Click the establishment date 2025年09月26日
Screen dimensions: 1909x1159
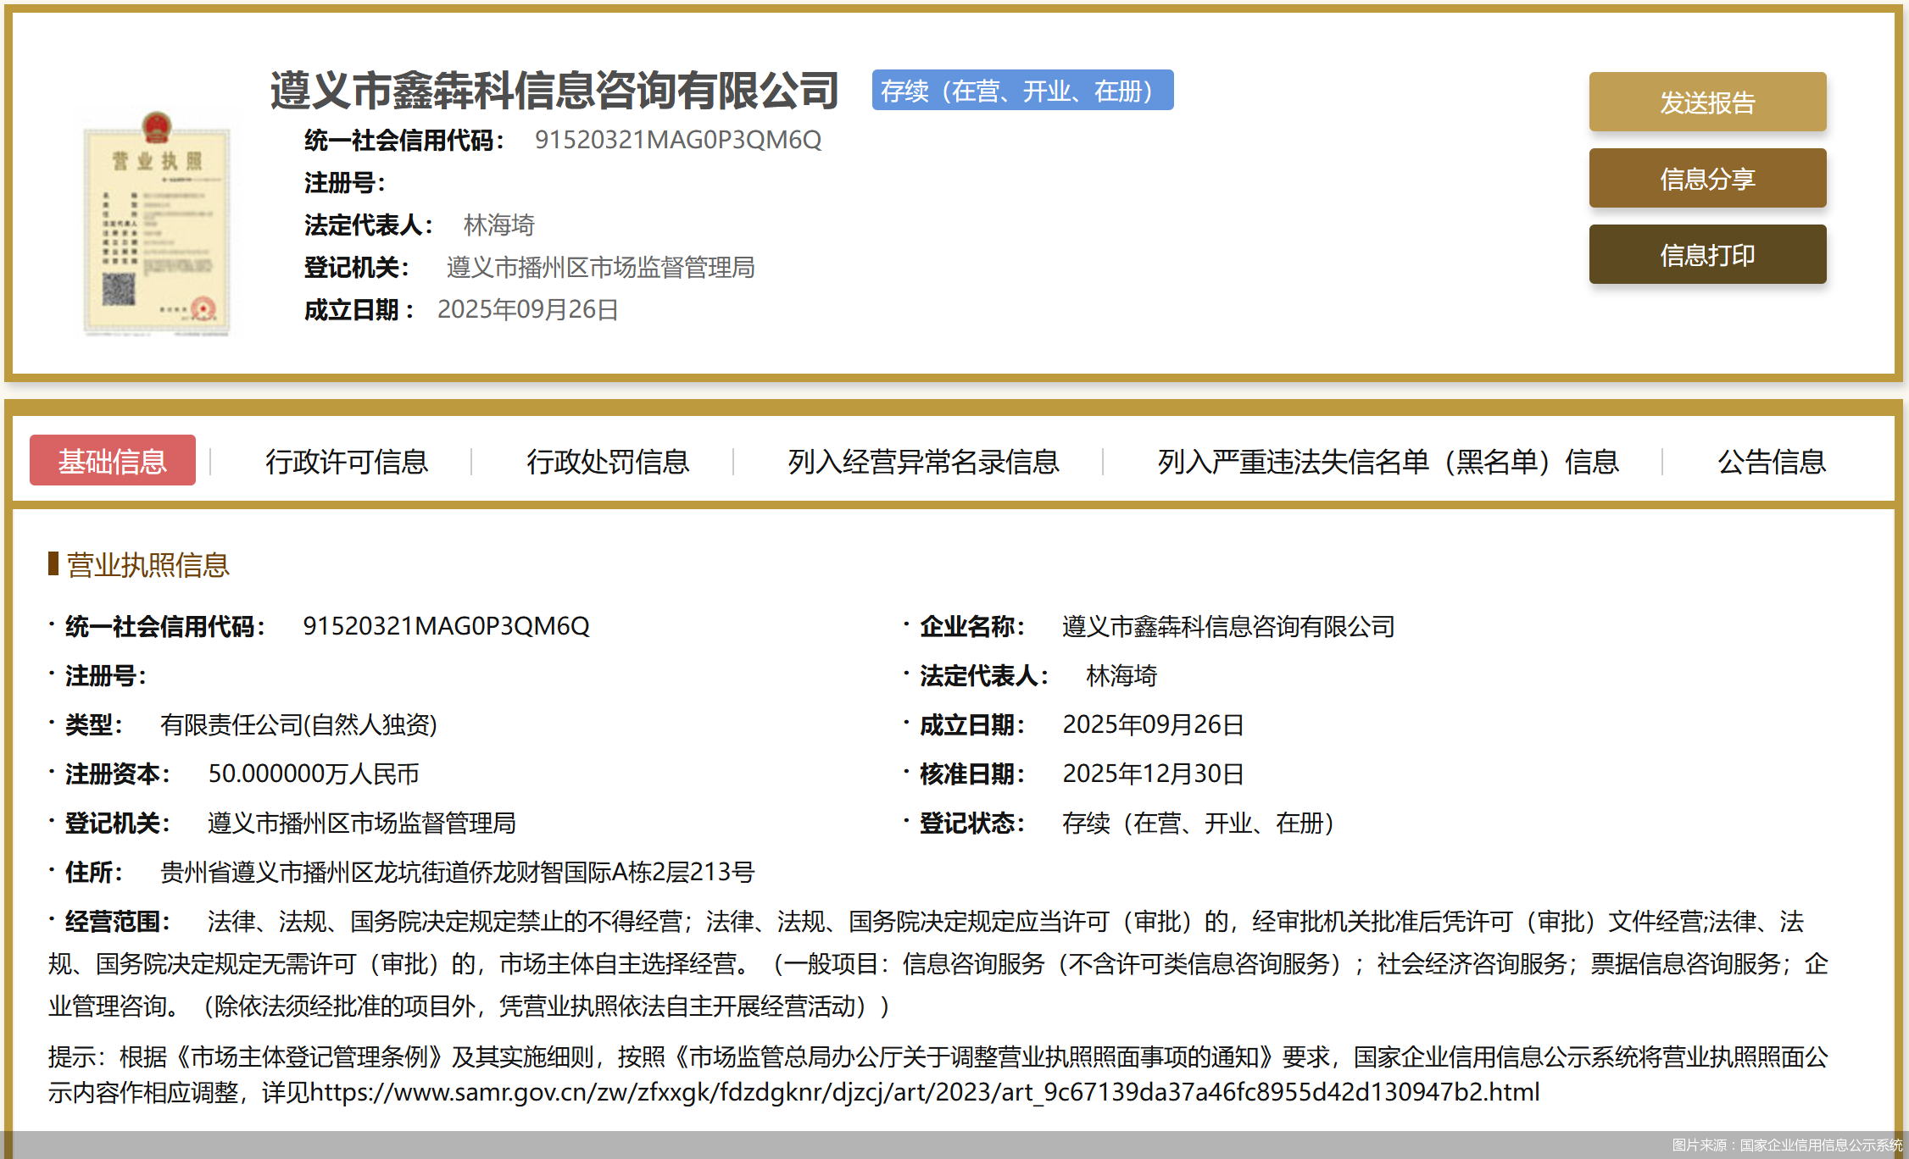point(527,310)
